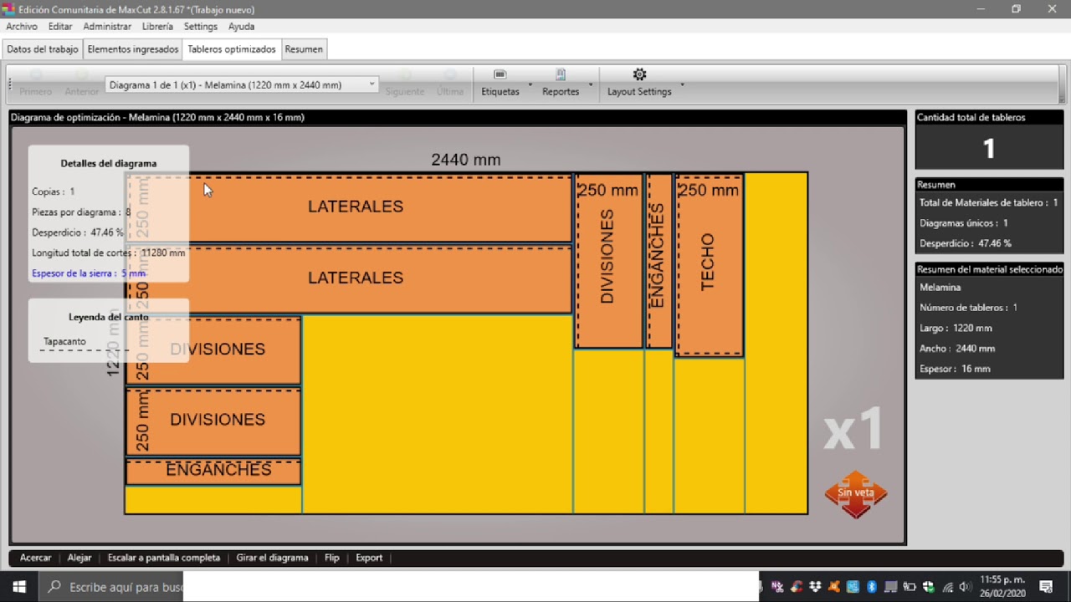Select the TECHO piece in diagram
1071x602 pixels.
click(x=709, y=264)
